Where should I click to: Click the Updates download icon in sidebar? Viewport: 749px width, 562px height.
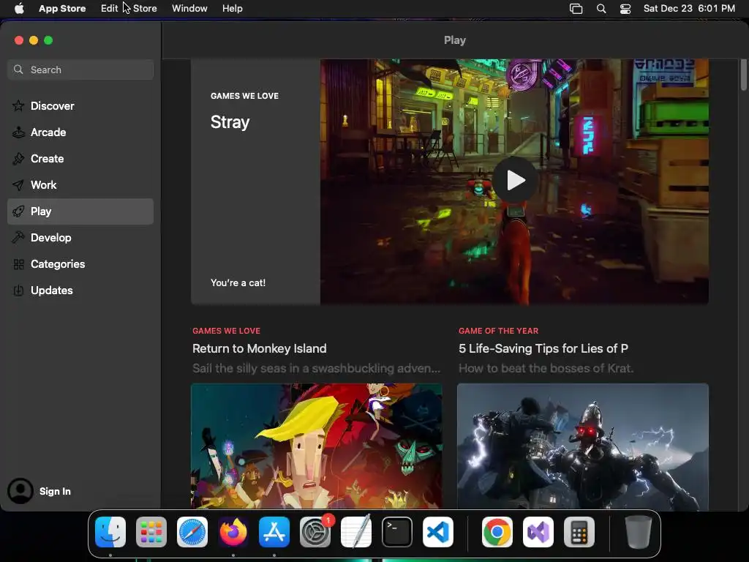tap(18, 290)
